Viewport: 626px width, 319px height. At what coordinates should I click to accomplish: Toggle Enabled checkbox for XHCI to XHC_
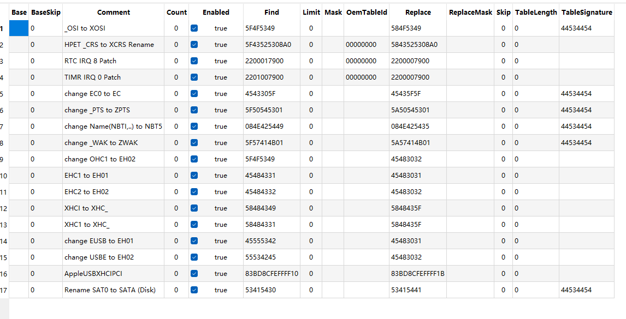(194, 208)
